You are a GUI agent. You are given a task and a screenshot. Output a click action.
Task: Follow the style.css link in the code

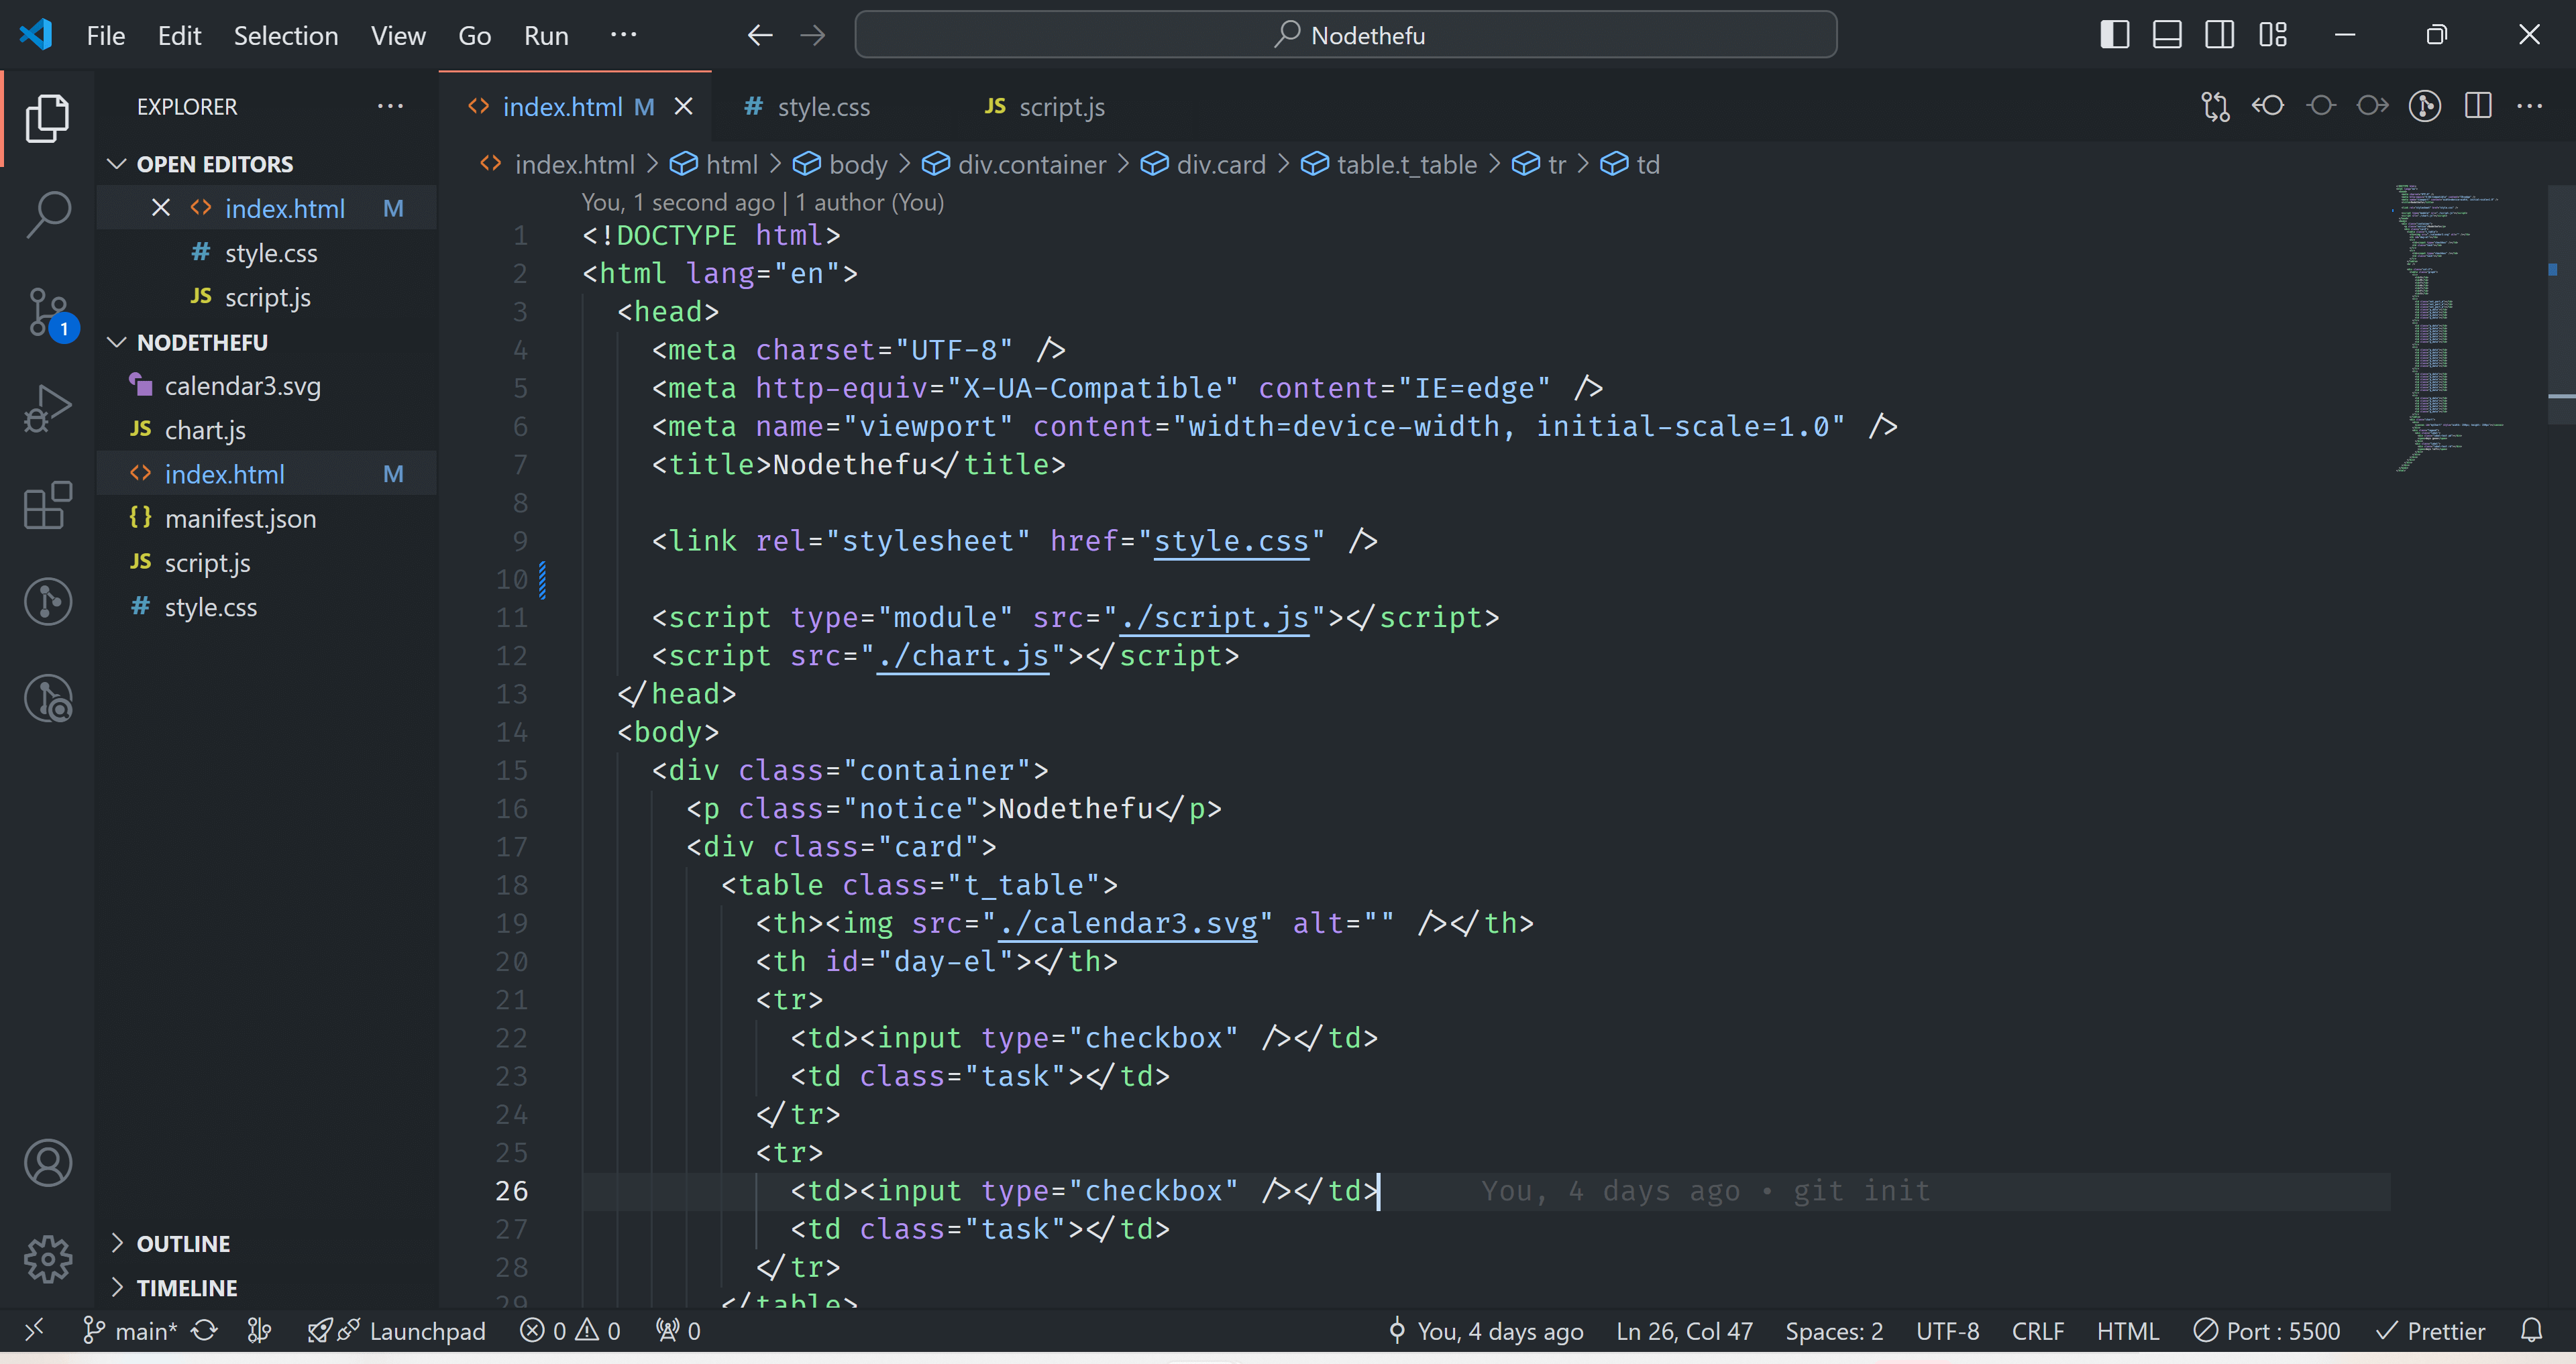point(1231,541)
